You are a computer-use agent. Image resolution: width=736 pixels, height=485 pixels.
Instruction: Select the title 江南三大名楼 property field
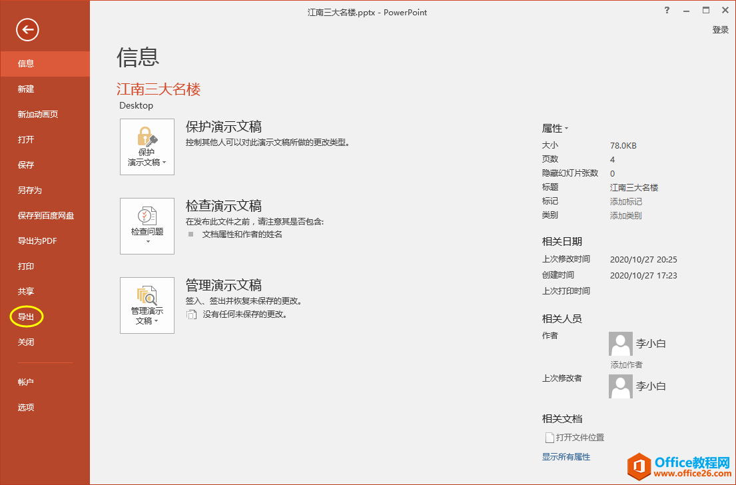pos(635,187)
